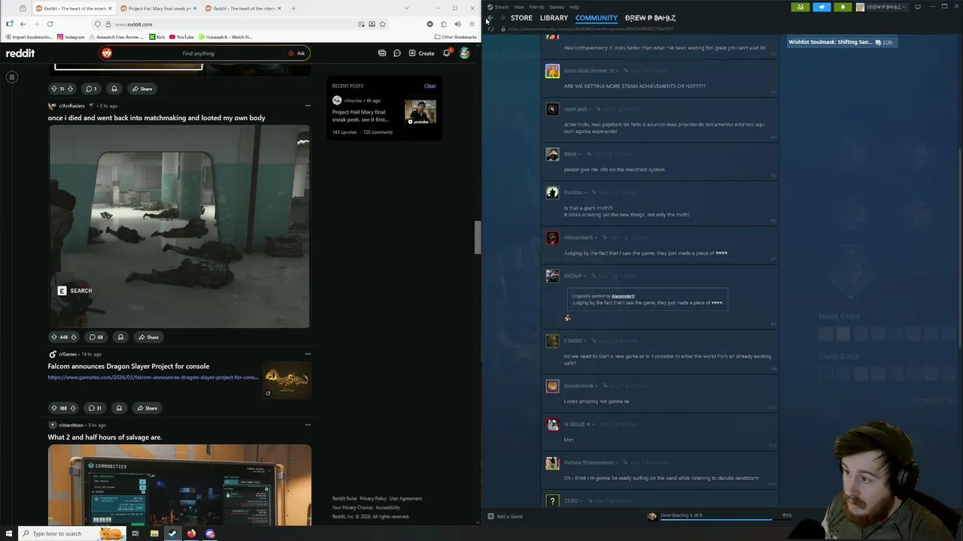Screen dimensions: 963x541
Task: Open Steam announcements megaphone button
Action: [822, 7]
